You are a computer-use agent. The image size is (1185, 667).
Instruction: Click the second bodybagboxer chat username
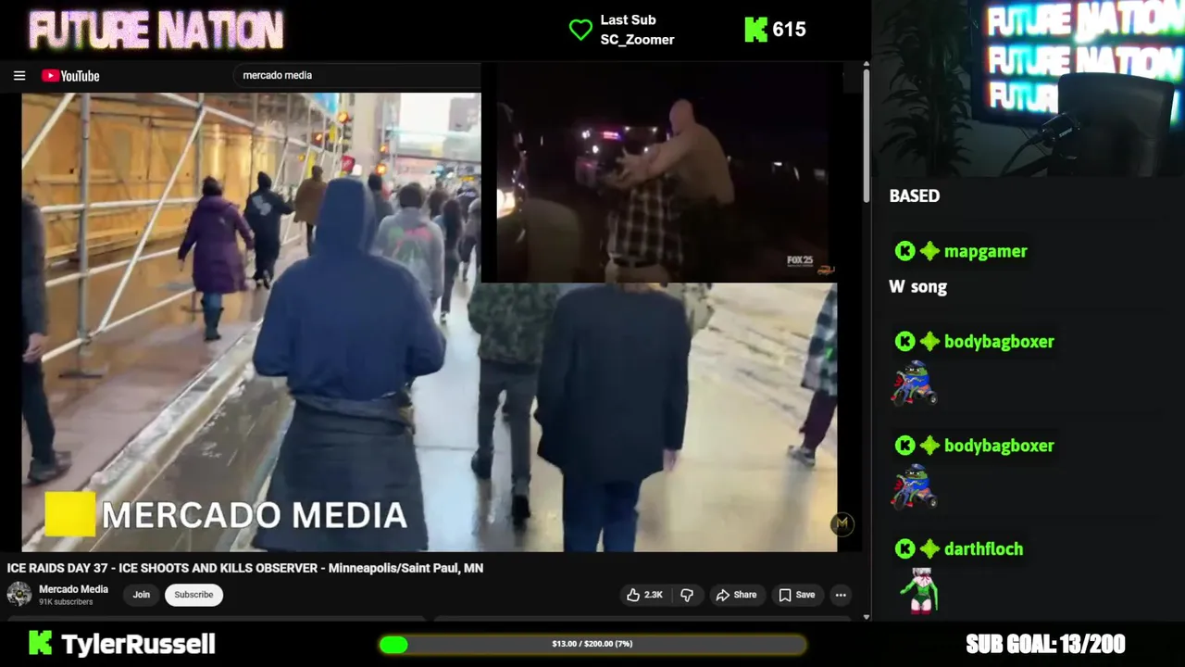pos(999,446)
